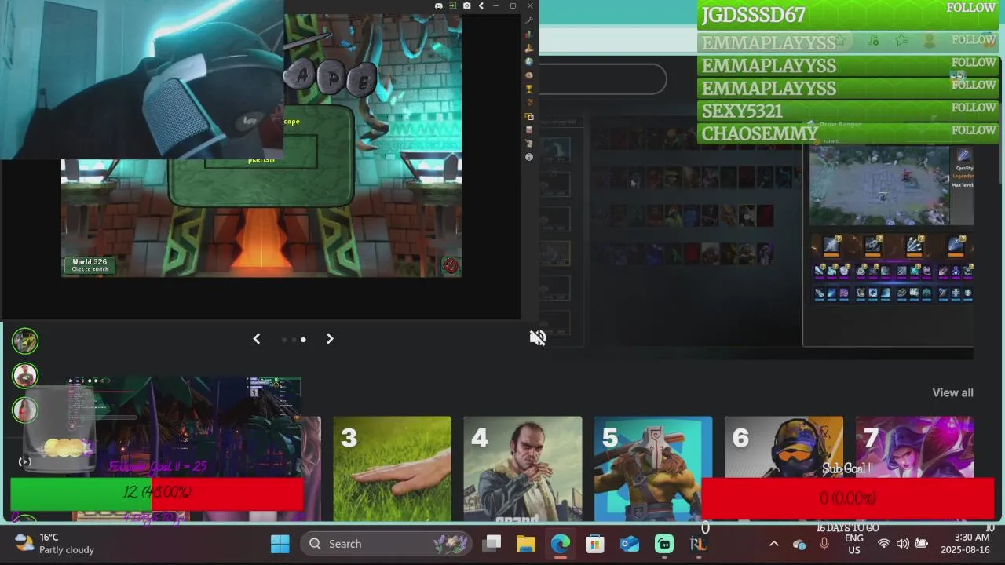The height and width of the screenshot is (565, 1005).
Task: Click the red round button at game corner
Action: point(450,265)
